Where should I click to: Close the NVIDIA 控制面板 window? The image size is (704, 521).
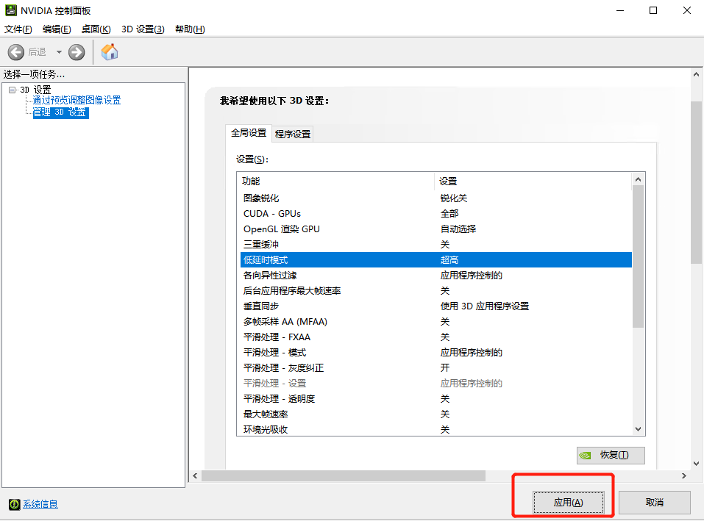click(687, 10)
